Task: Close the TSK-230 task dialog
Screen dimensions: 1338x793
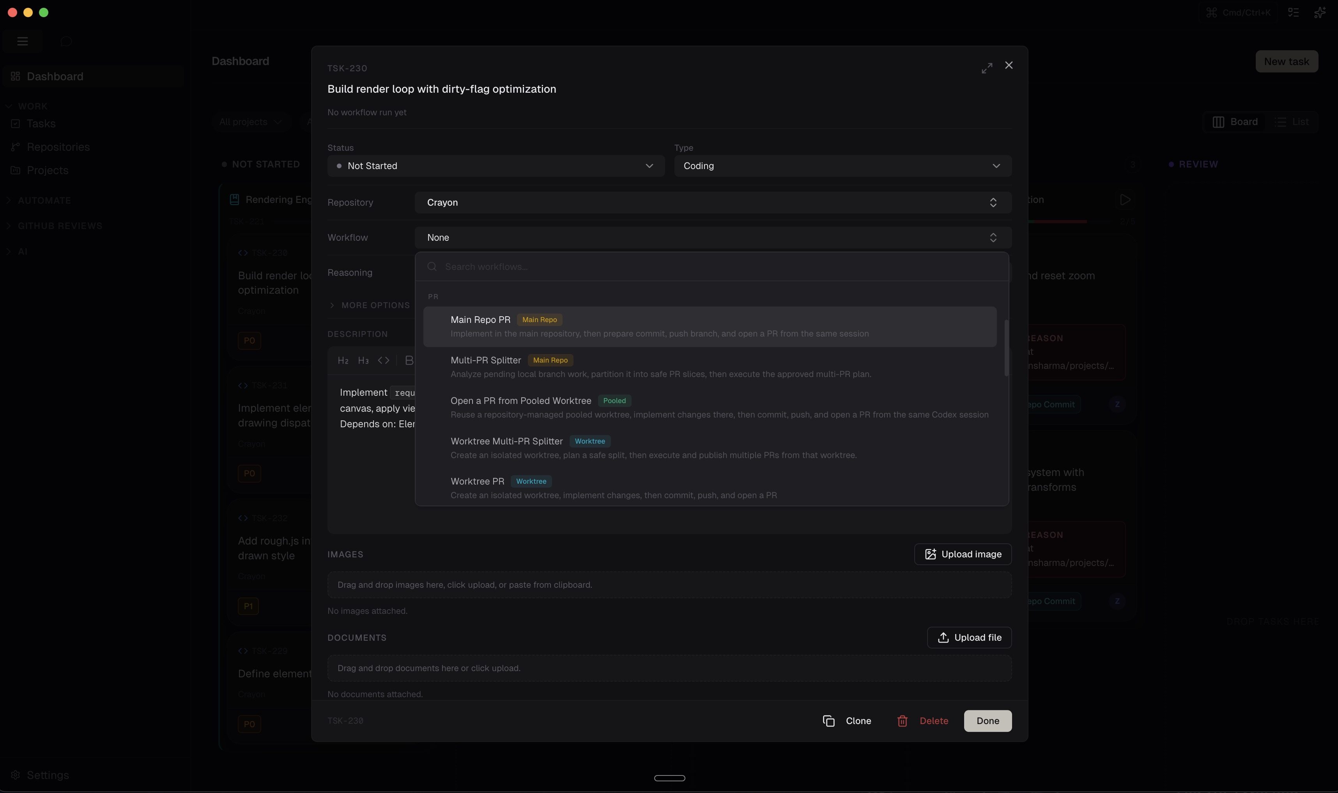Action: click(x=1009, y=65)
